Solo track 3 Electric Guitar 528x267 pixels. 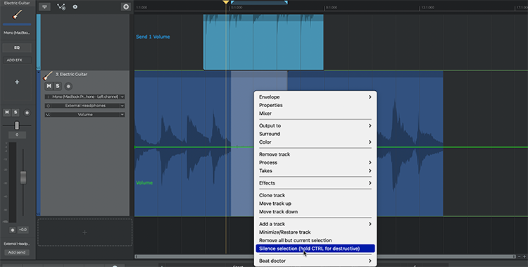[58, 86]
